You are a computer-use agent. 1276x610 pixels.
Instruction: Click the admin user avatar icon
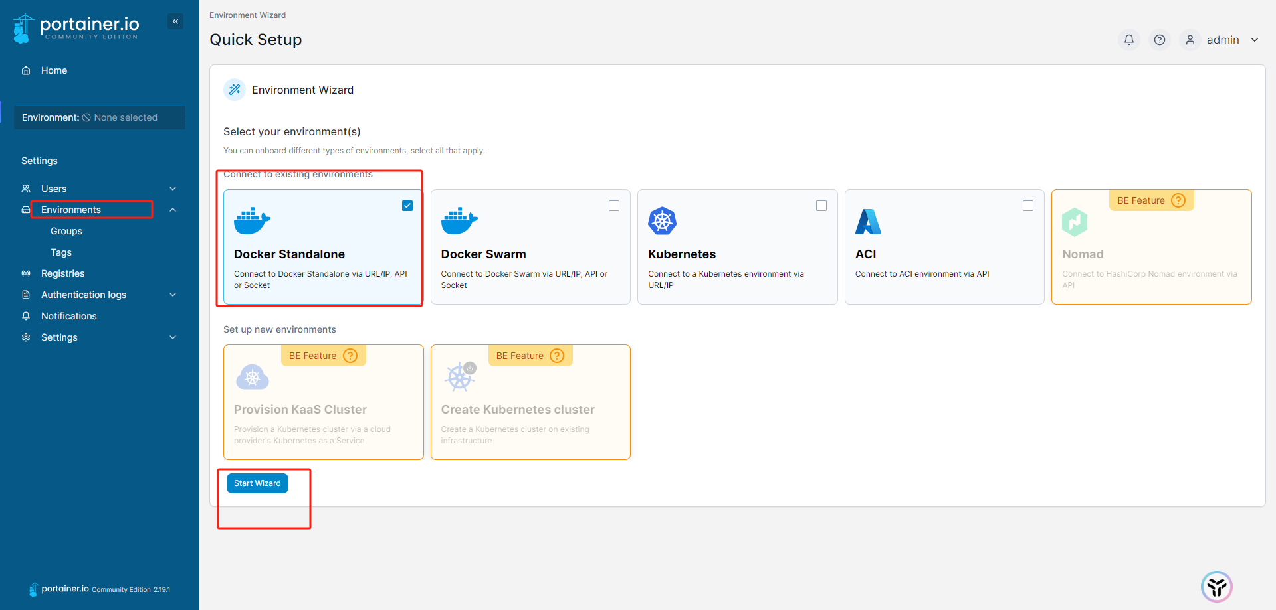click(x=1190, y=40)
